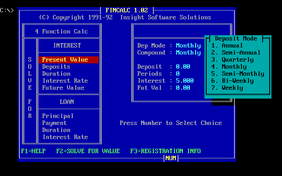This screenshot has height=176, width=282.
Task: Choose Semi-Annual deposit mode option
Action: coord(236,52)
